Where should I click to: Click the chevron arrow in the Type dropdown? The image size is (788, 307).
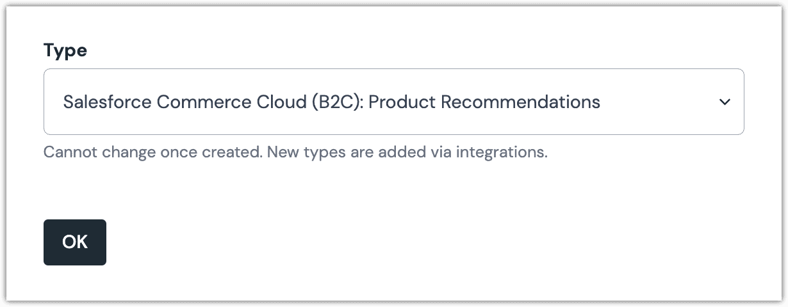point(725,102)
